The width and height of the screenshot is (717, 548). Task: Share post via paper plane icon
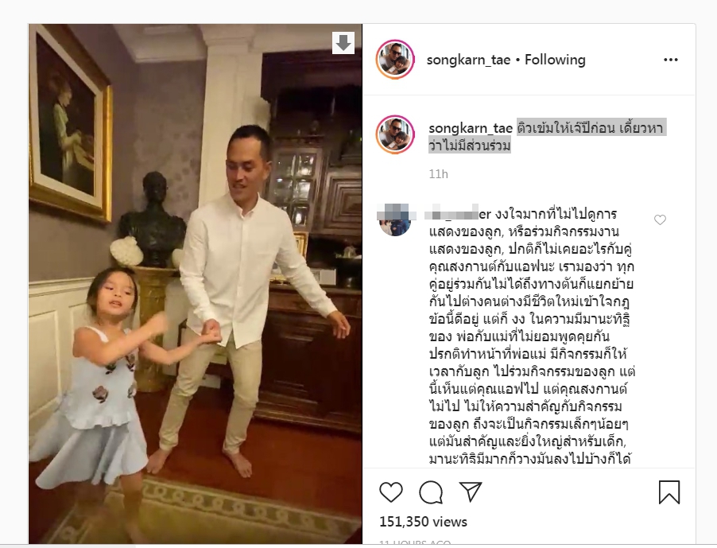coord(471,492)
